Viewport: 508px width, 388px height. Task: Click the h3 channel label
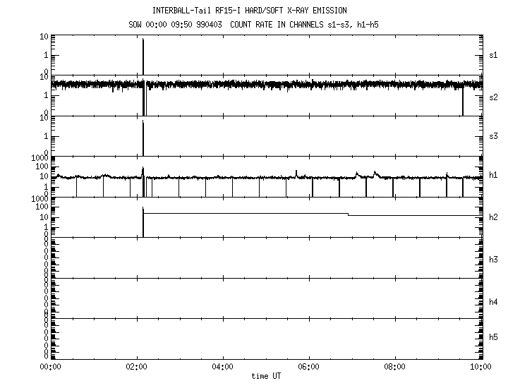[493, 260]
